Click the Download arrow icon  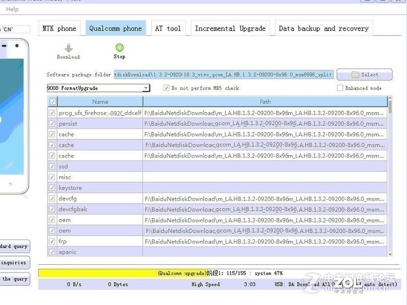68,48
